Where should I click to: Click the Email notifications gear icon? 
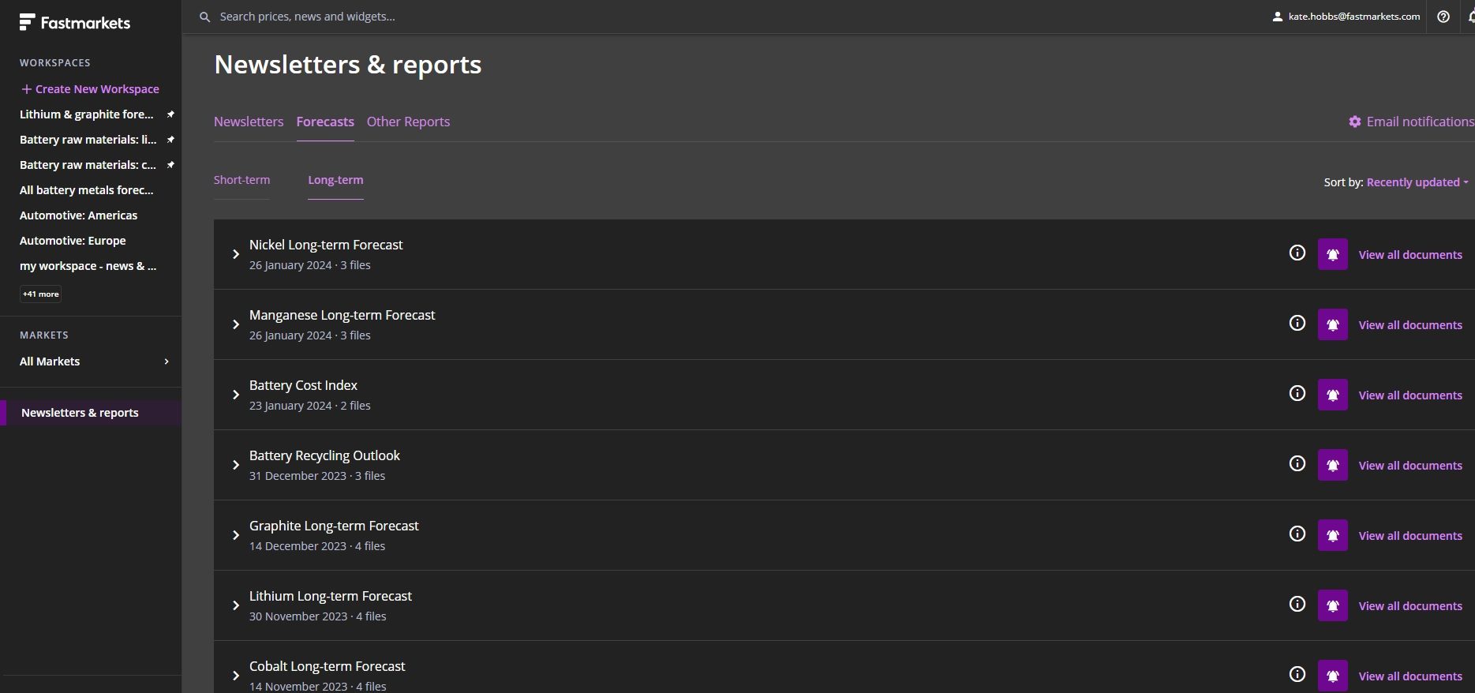[1355, 122]
